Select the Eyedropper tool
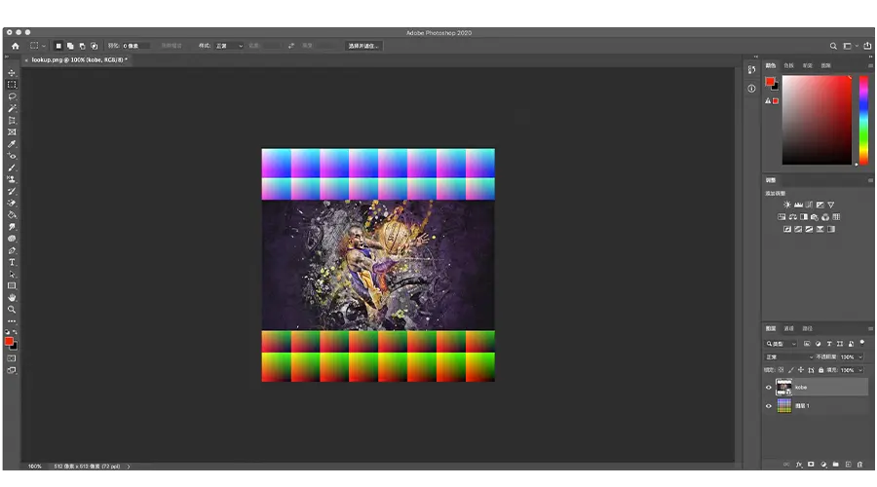This screenshot has width=877, height=487. pos(12,144)
